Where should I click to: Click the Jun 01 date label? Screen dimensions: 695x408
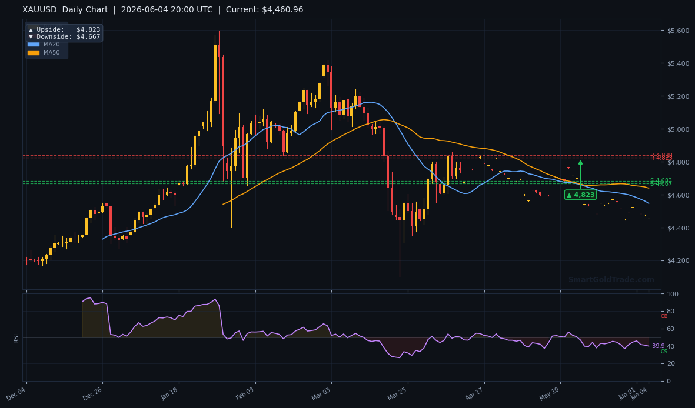[628, 394]
